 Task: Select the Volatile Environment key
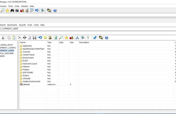tap(31, 82)
